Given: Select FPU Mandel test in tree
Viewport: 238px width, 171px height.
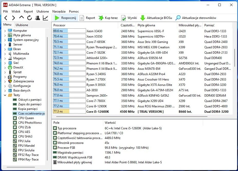Looking at the screenshot, I should pos(26,146).
